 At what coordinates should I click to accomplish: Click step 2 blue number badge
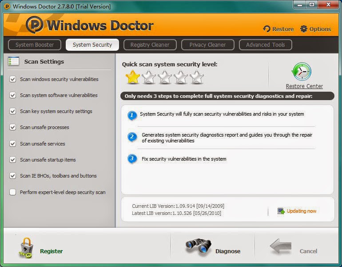(x=132, y=137)
